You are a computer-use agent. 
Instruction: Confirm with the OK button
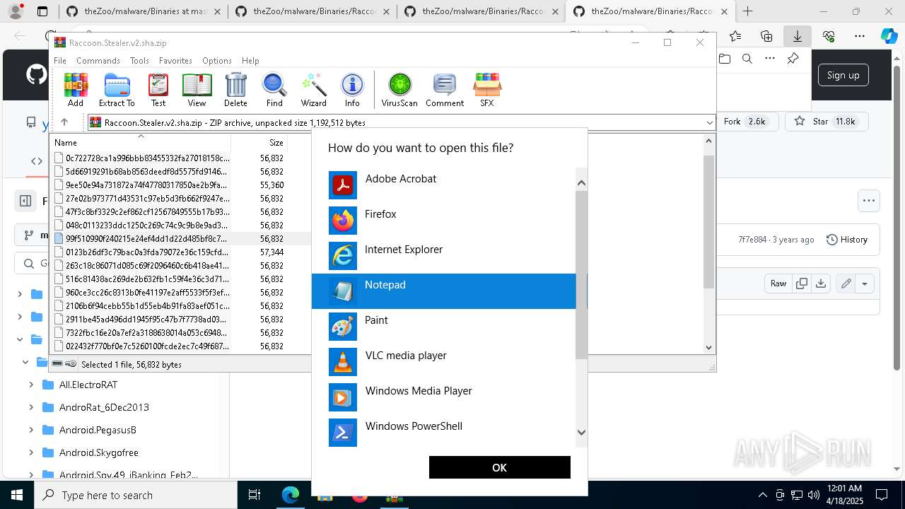499,467
